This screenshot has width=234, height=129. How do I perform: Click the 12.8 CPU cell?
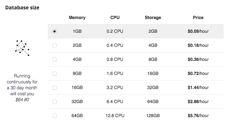click(x=115, y=116)
